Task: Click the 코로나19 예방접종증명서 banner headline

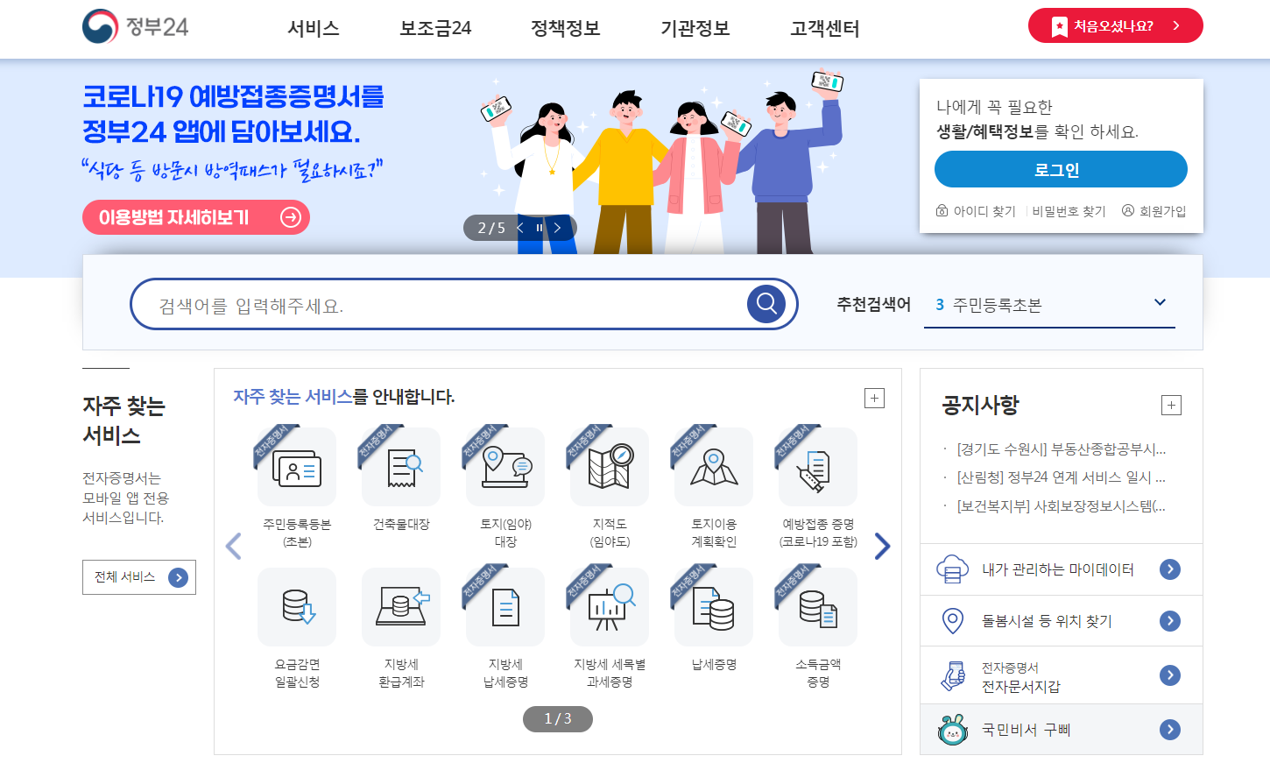Action: click(234, 114)
